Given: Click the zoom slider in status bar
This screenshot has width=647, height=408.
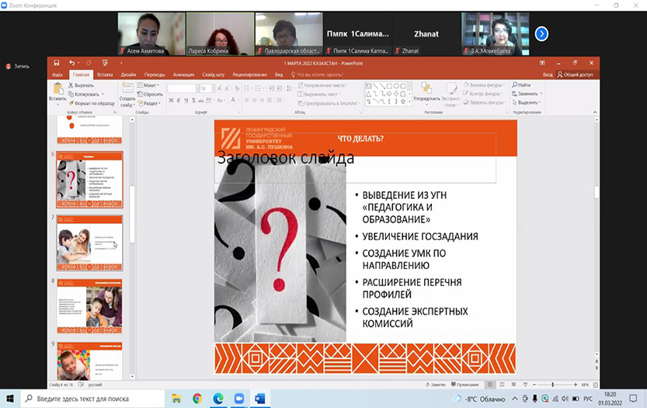Looking at the screenshot, I should (x=551, y=385).
